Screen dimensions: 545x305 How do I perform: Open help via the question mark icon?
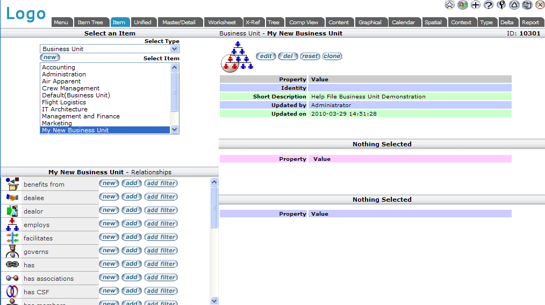(x=489, y=5)
